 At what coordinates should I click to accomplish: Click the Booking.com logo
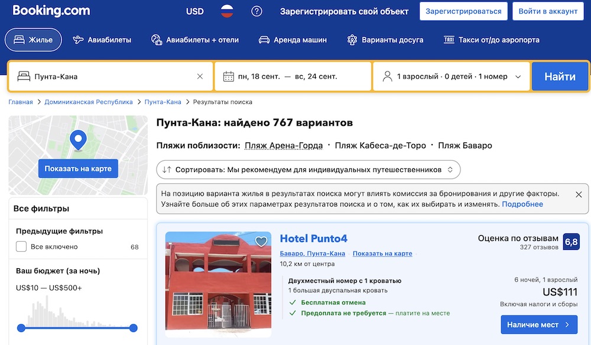pos(50,10)
